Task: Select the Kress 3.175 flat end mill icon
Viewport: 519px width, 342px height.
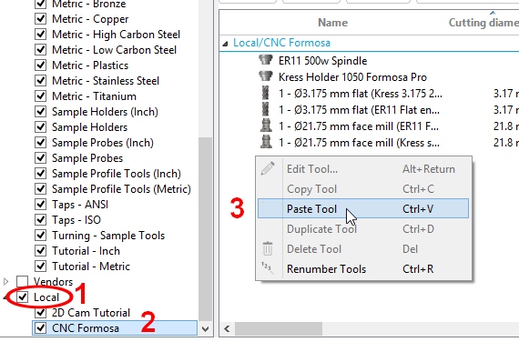Action: tap(266, 93)
